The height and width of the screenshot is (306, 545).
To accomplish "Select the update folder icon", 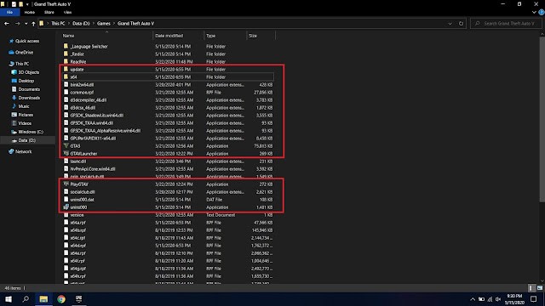I will point(66,69).
